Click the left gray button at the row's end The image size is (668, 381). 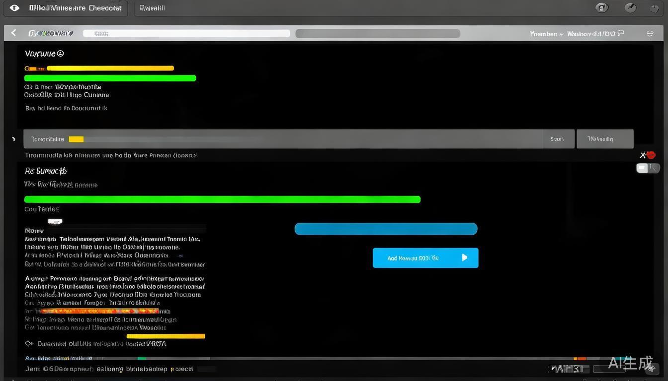(x=558, y=139)
